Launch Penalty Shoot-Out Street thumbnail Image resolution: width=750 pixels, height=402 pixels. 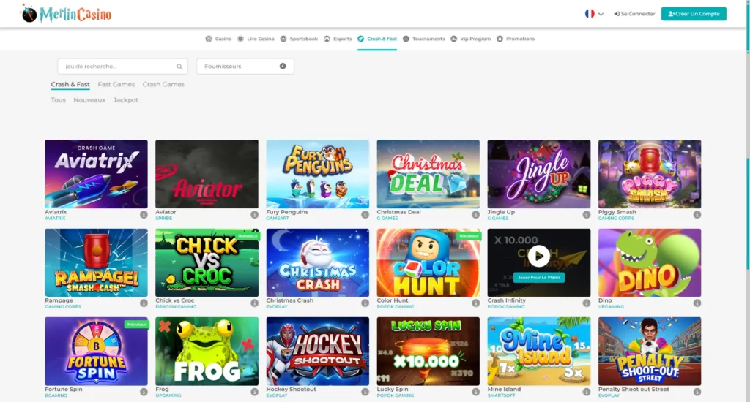tap(650, 352)
